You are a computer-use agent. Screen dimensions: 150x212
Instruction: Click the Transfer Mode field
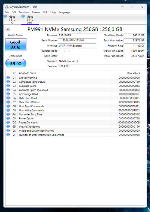[77, 51]
